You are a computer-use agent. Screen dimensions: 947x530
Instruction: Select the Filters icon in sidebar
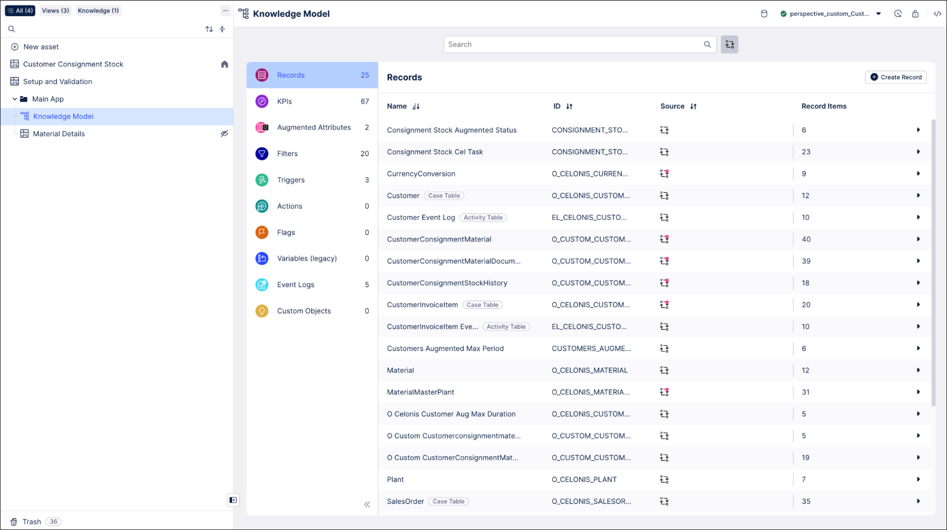tap(261, 153)
